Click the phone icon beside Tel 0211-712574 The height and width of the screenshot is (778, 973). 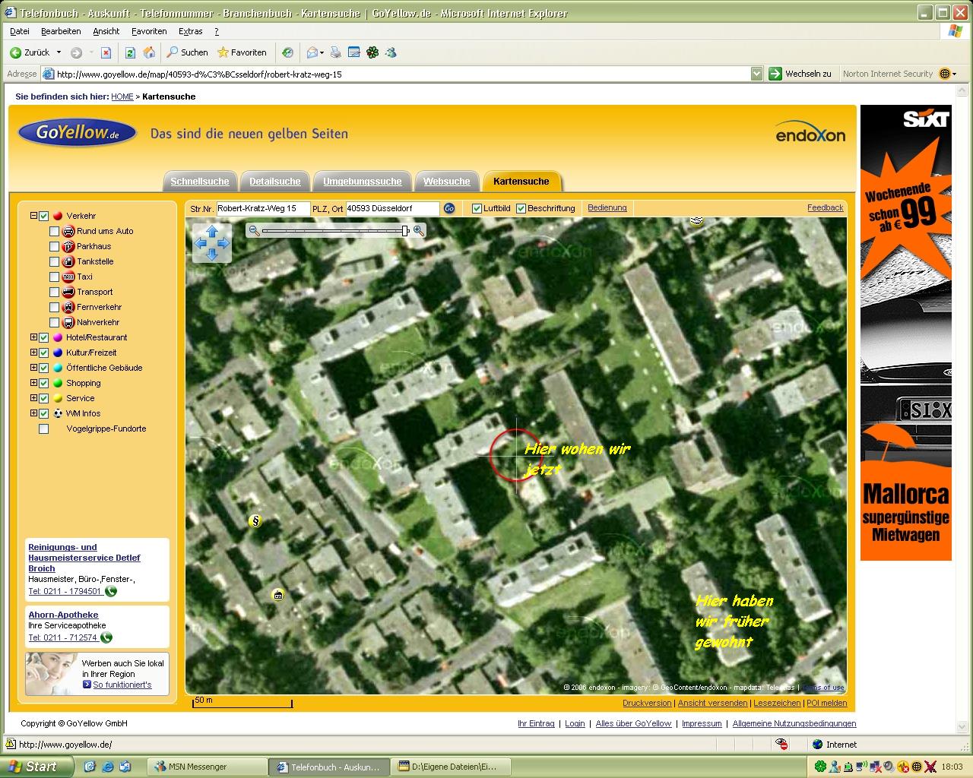click(106, 637)
